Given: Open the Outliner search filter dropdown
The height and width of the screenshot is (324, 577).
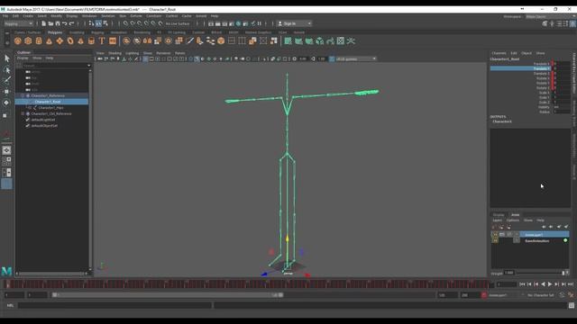Looking at the screenshot, I should pos(88,66).
